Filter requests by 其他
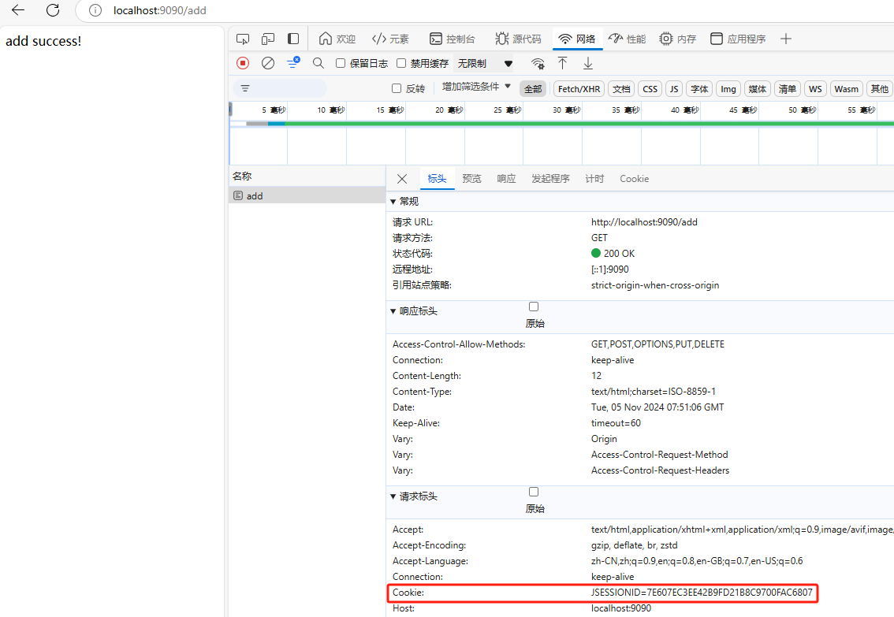The width and height of the screenshot is (894, 617). 880,89
